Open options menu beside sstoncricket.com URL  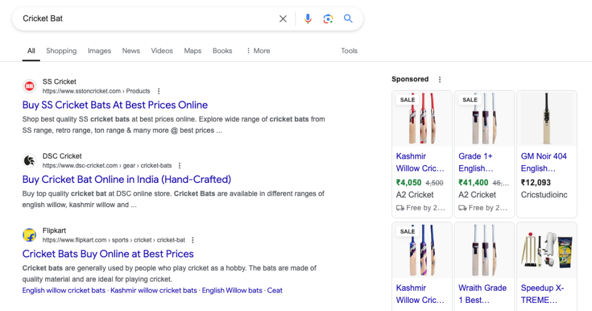[x=158, y=91]
